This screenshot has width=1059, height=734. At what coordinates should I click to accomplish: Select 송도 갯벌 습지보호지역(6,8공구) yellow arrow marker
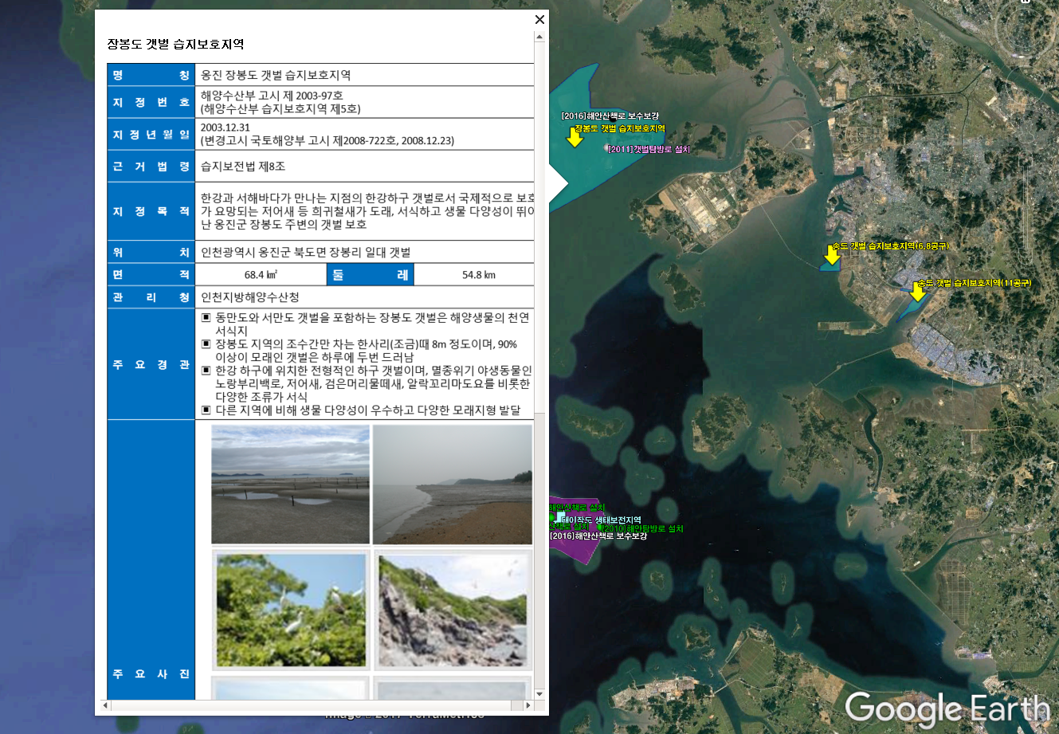832,256
